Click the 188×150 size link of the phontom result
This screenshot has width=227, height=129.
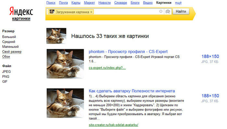tap(210, 57)
